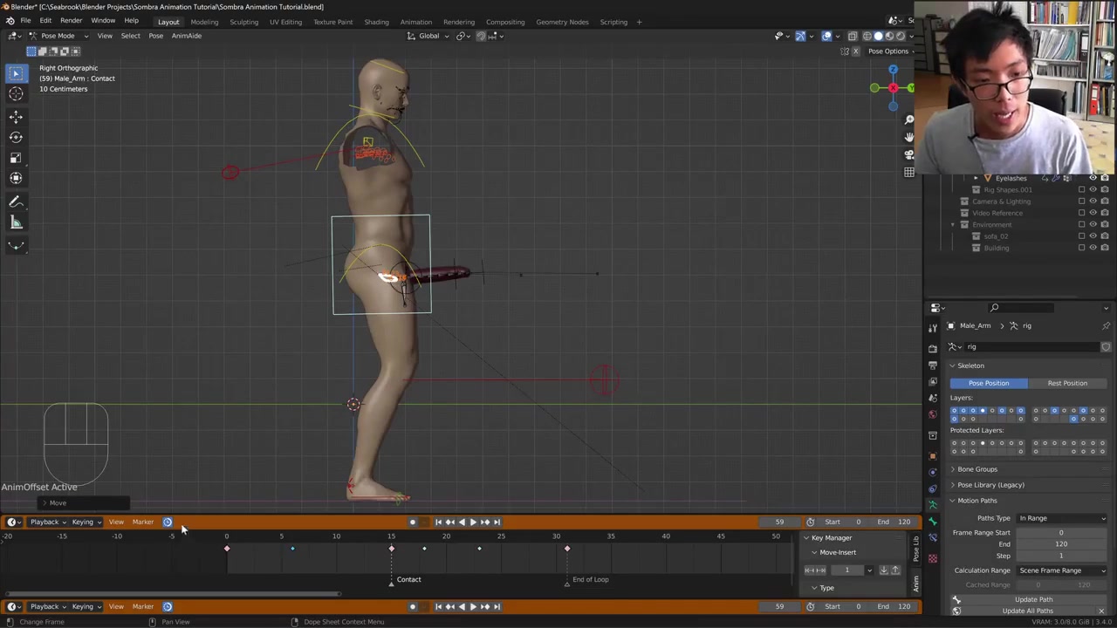1117x628 pixels.
Task: Open the Render menu
Action: tap(71, 21)
